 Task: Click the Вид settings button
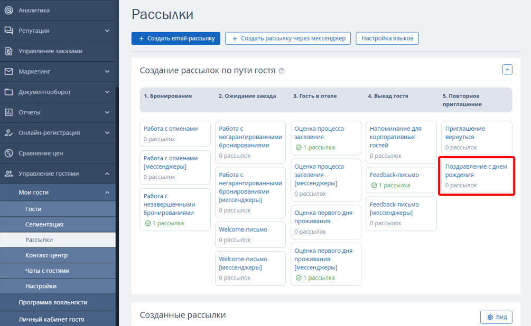(x=496, y=317)
